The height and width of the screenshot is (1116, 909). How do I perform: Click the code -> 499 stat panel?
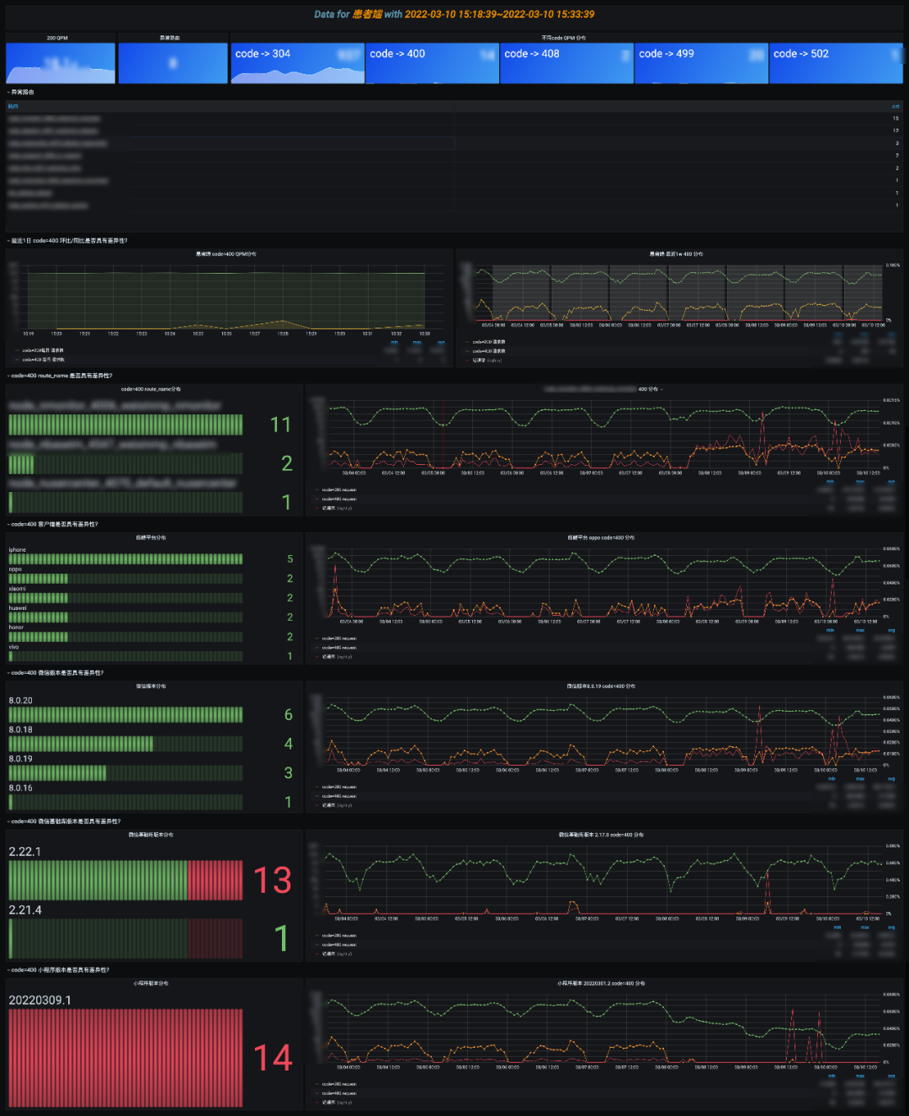(x=701, y=64)
